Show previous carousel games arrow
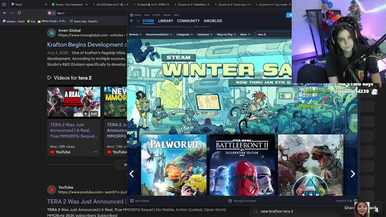Image resolution: width=386 pixels, height=217 pixels. tap(131, 174)
